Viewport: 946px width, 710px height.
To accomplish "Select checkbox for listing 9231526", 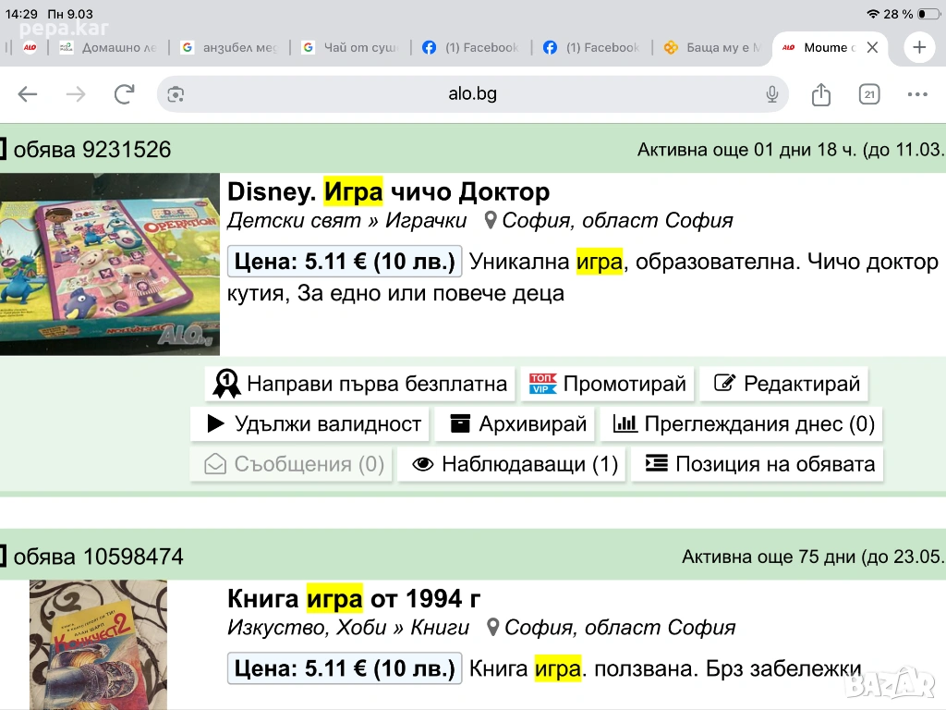I will click(3, 149).
